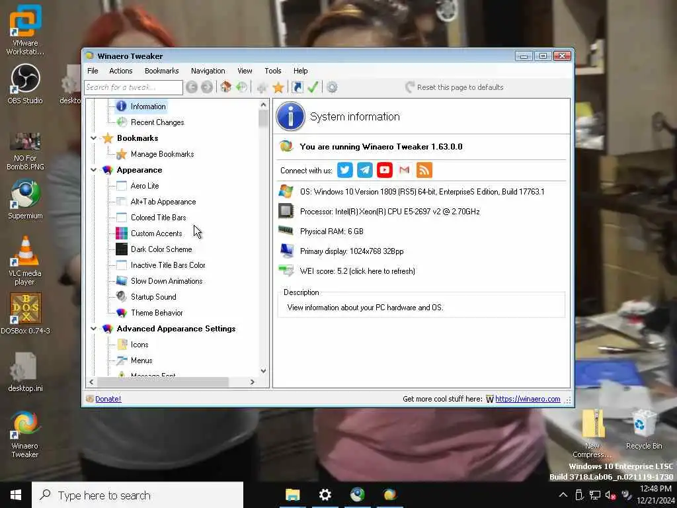This screenshot has height=508, width=677.
Task: Go to Home page via house icon
Action: tap(225, 87)
